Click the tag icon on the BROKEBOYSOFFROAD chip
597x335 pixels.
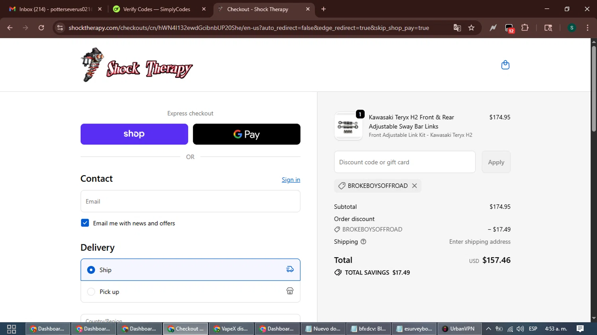[x=341, y=186]
